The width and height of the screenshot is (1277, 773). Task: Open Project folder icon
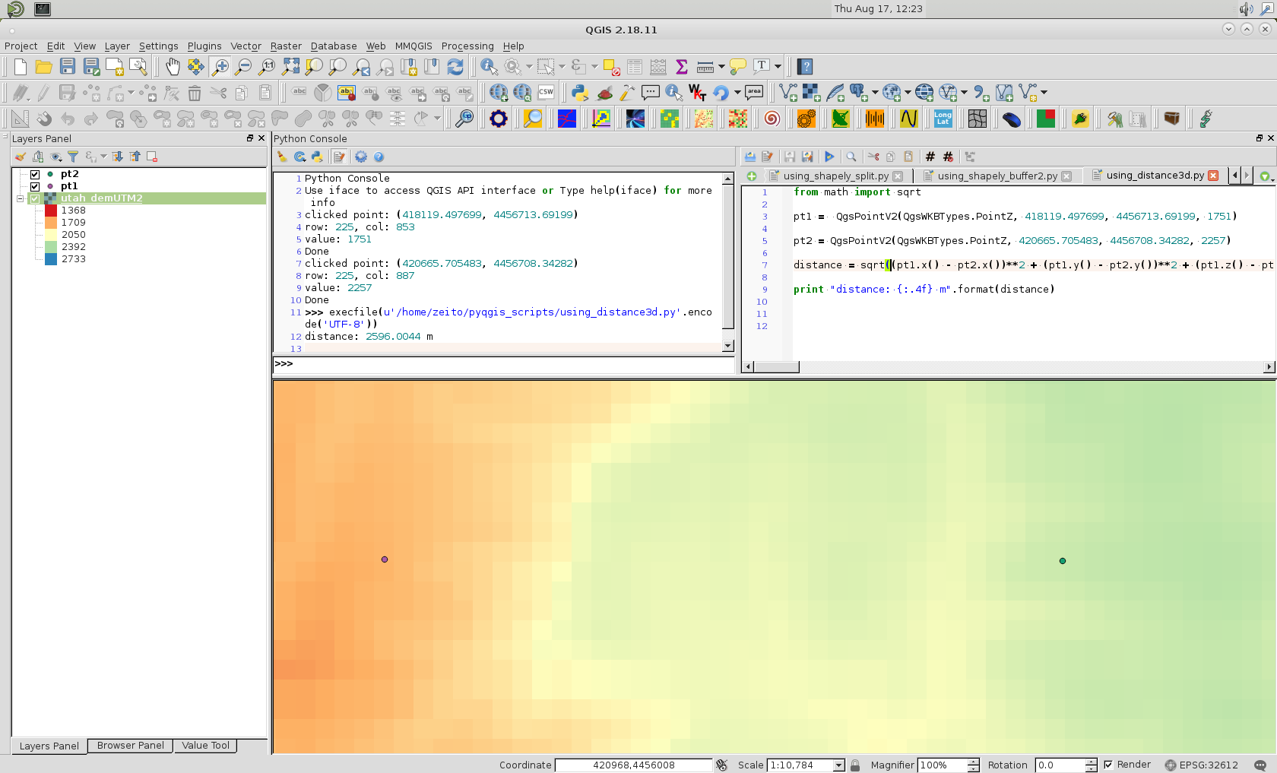tap(44, 67)
